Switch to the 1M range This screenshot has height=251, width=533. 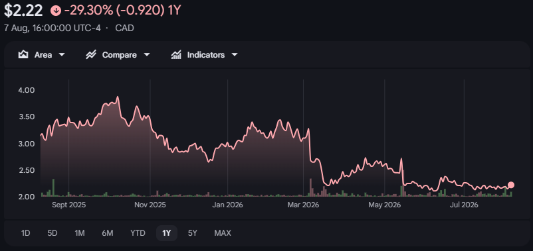point(80,233)
